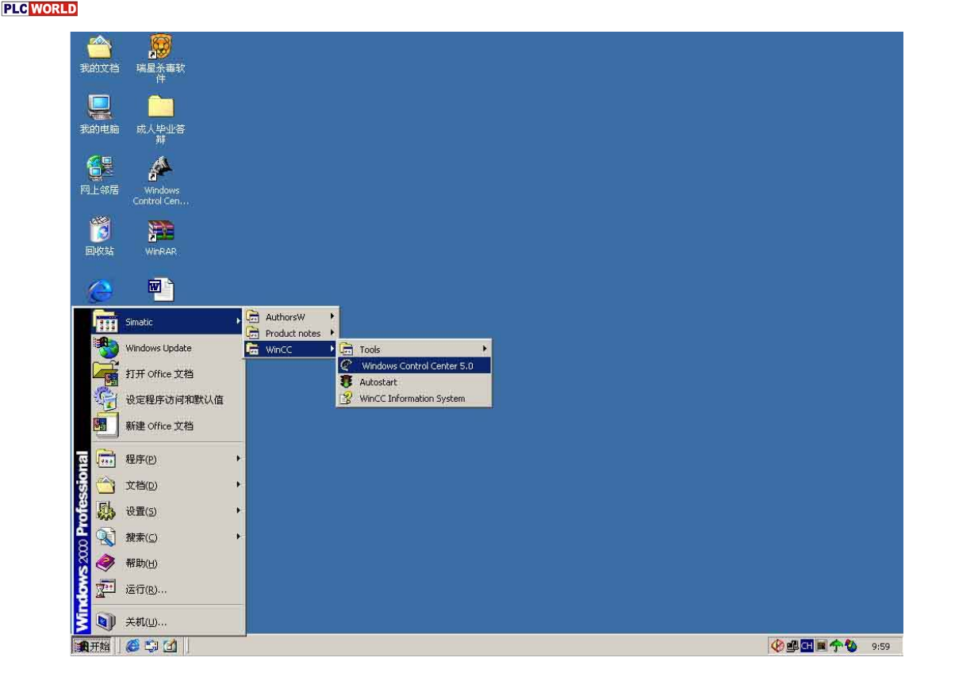
Task: Click 打开 Office 文档 in Start menu
Action: pos(167,373)
